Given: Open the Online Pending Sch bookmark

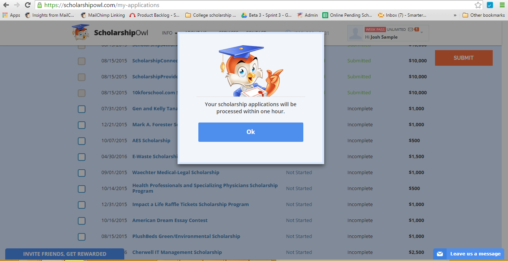Looking at the screenshot, I should pos(349,15).
